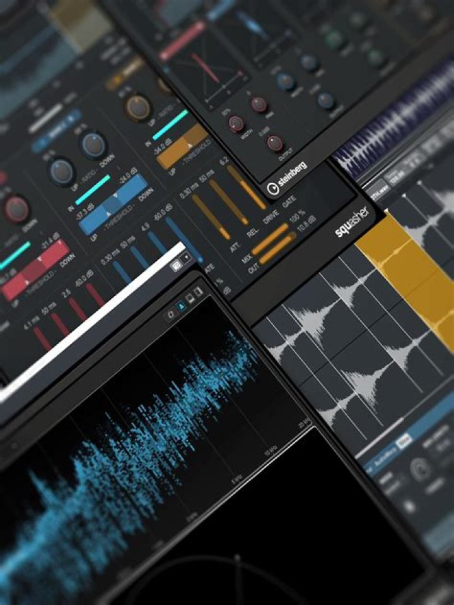
Task: Open the dropdown arrow in the analyzer window header
Action: pos(187,258)
